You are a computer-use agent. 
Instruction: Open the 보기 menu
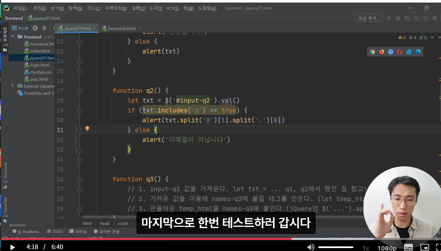57,8
